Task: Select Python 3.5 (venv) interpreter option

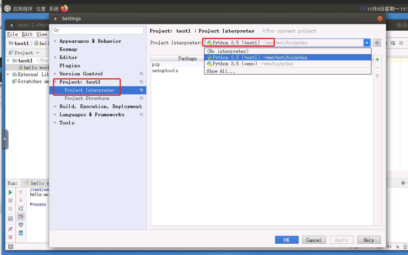Action: [x=288, y=64]
